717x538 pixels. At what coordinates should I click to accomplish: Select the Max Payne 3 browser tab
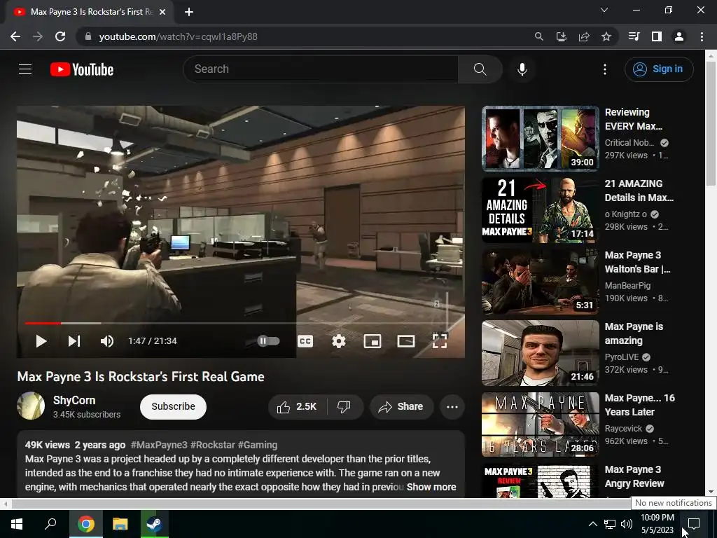pyautogui.click(x=90, y=12)
